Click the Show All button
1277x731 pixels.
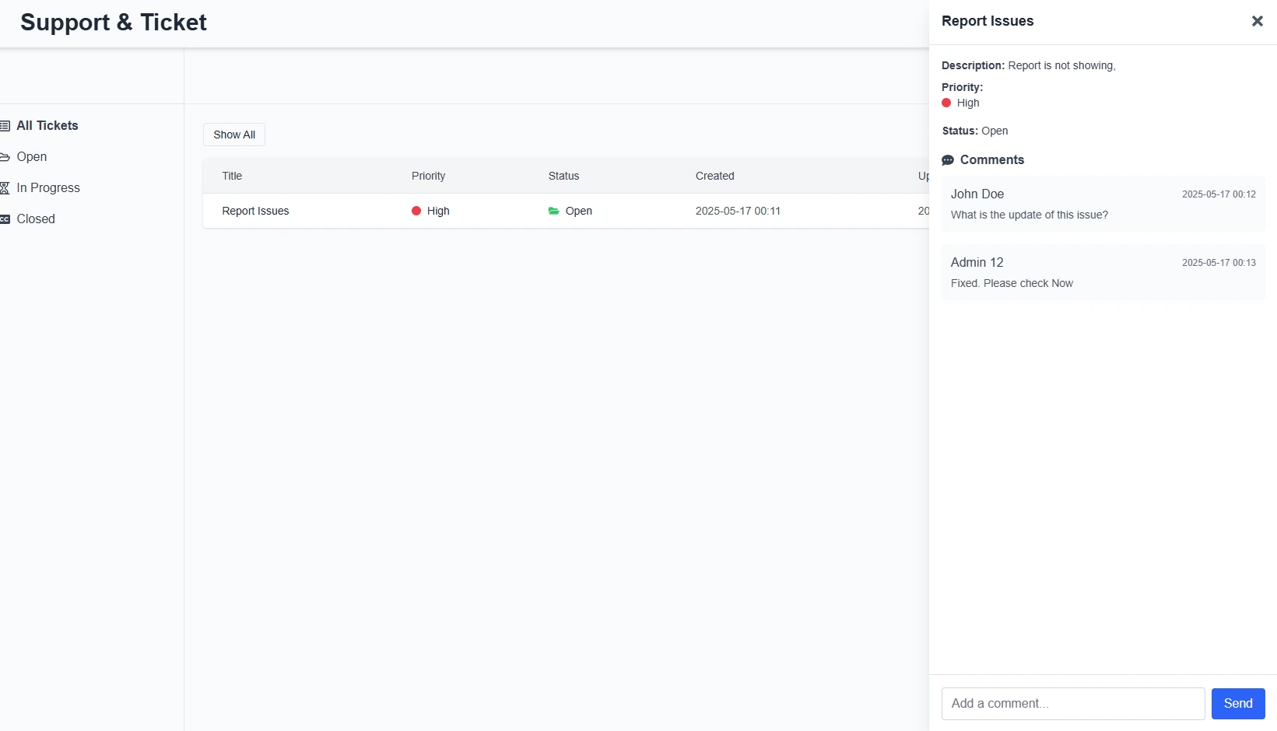pyautogui.click(x=233, y=134)
